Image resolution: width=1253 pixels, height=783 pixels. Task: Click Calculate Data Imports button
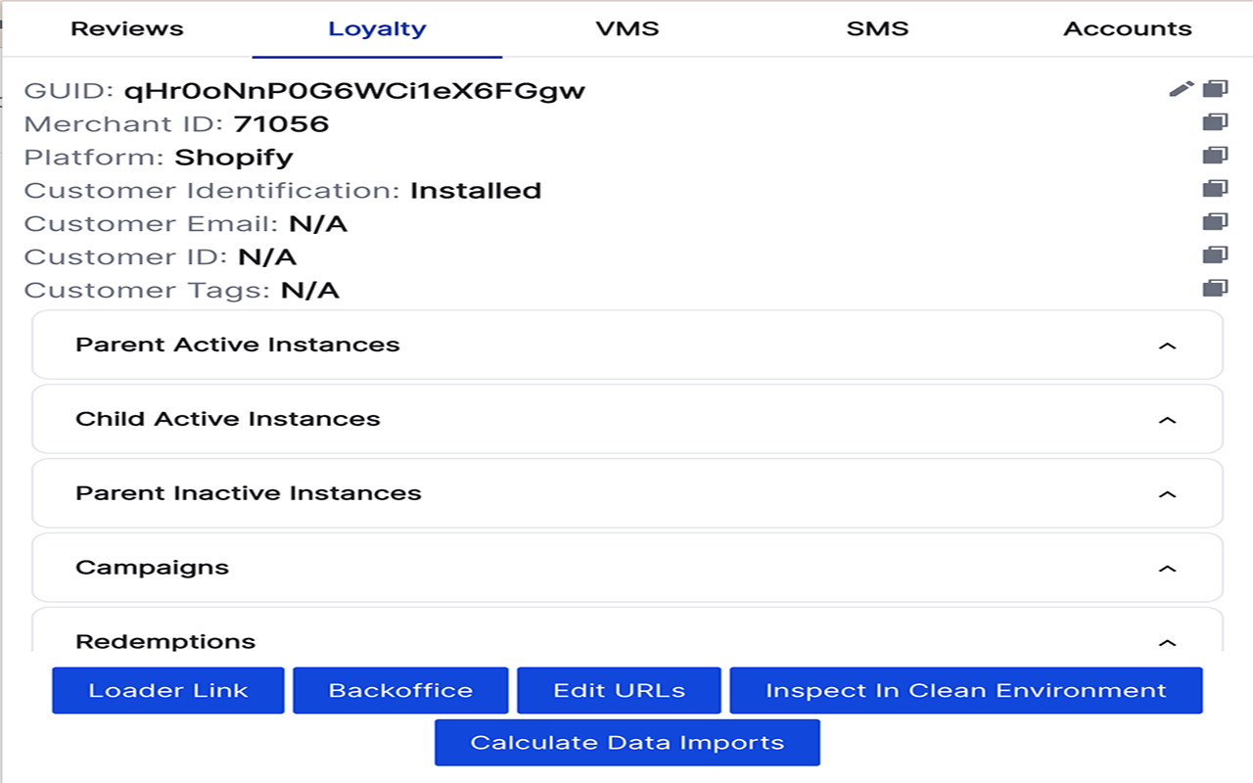click(627, 742)
